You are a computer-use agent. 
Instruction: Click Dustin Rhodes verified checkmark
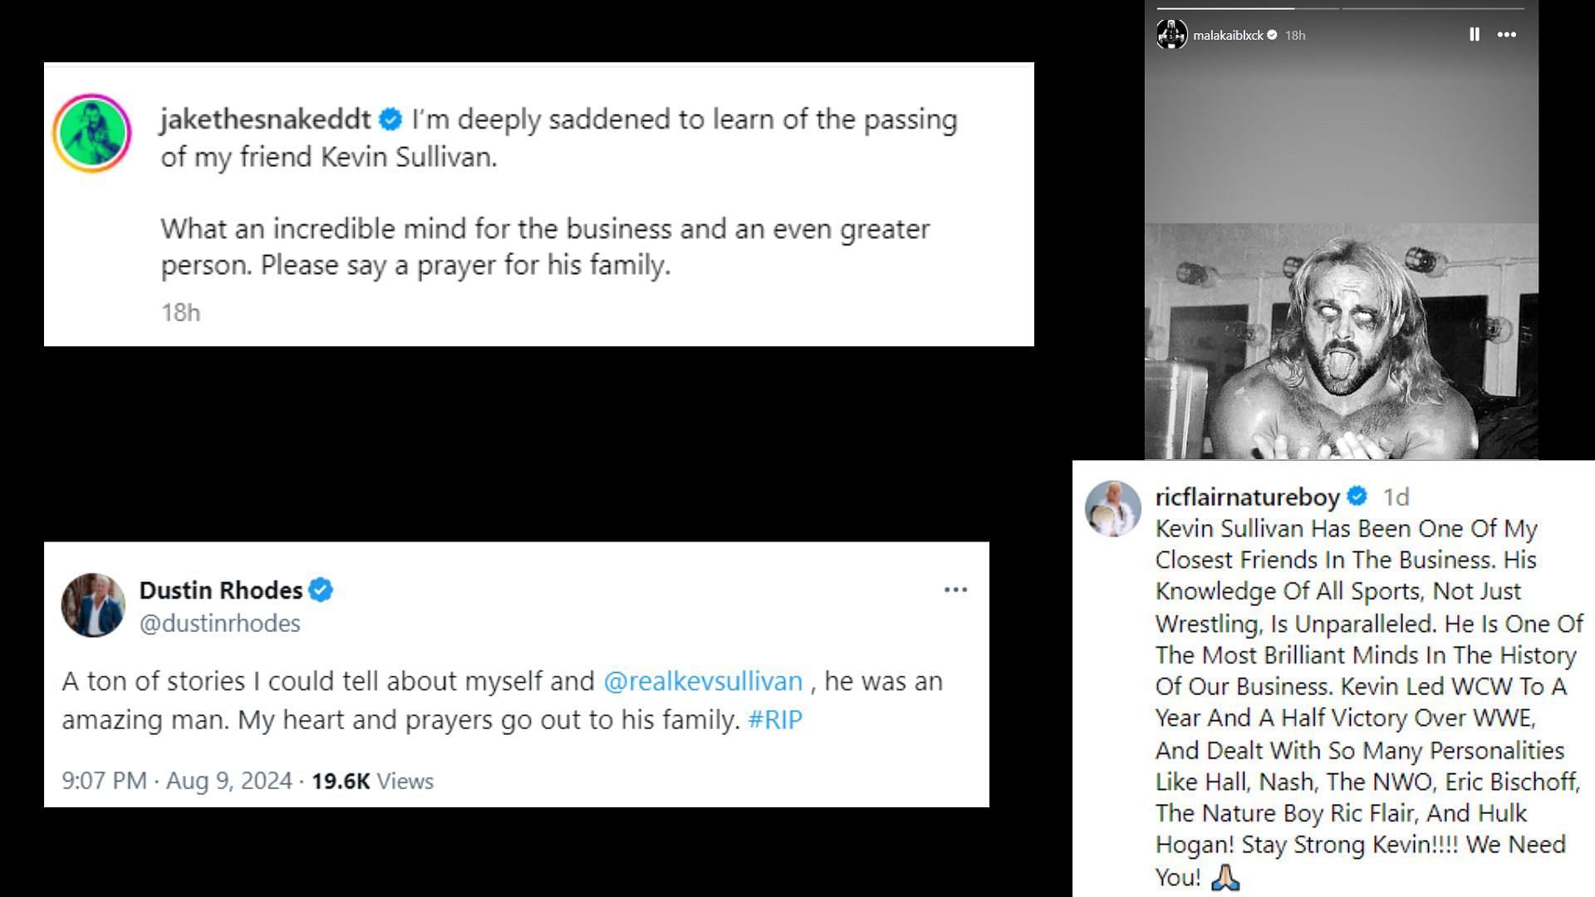click(321, 591)
